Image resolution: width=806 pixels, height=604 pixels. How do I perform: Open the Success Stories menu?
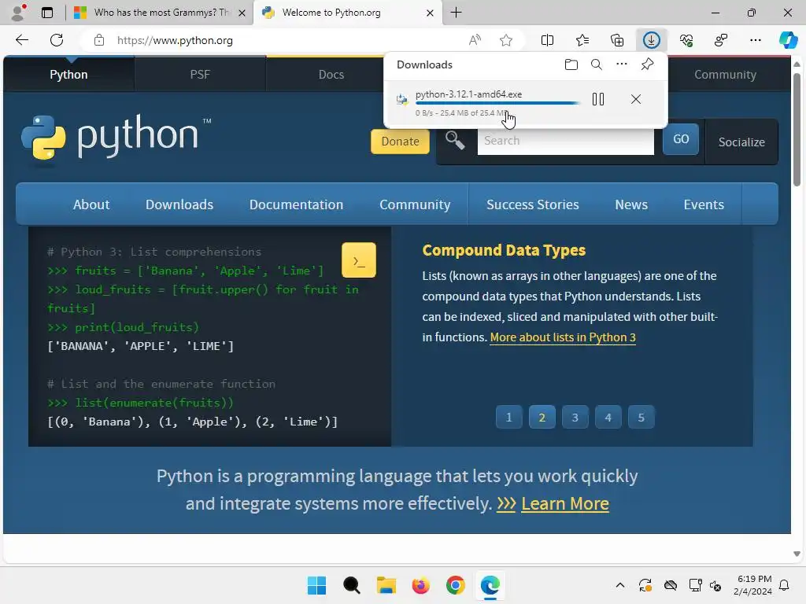click(x=533, y=204)
